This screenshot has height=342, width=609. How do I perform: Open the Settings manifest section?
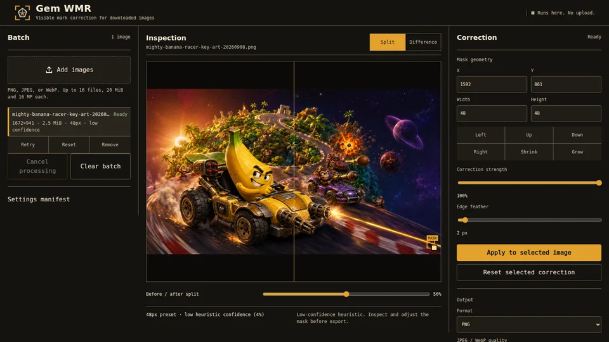tap(39, 199)
